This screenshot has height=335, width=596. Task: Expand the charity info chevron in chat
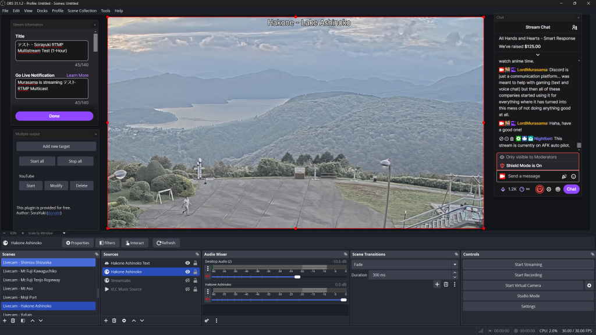(537, 55)
